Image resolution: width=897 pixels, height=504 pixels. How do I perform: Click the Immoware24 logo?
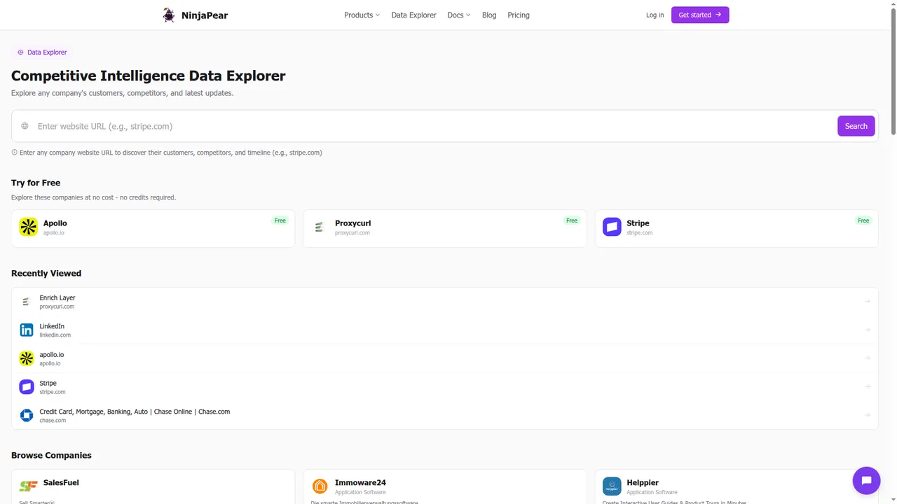click(320, 486)
